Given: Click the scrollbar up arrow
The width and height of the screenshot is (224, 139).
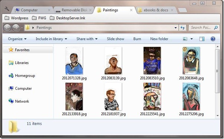Looking at the screenshot, I should [x=218, y=47].
